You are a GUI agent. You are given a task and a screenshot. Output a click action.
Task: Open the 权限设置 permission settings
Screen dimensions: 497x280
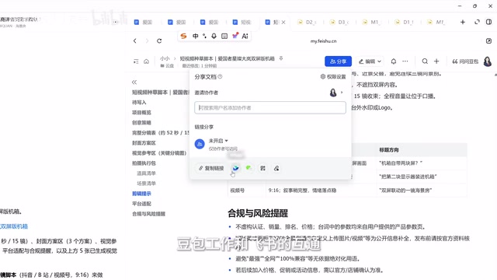click(x=333, y=77)
